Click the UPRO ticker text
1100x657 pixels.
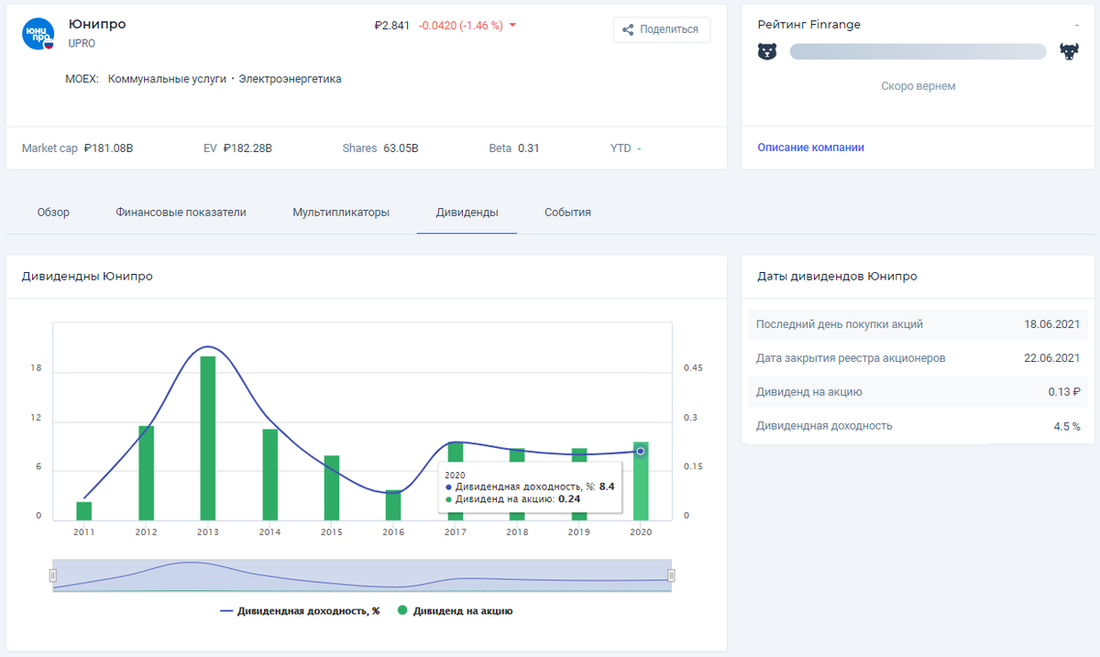[82, 43]
